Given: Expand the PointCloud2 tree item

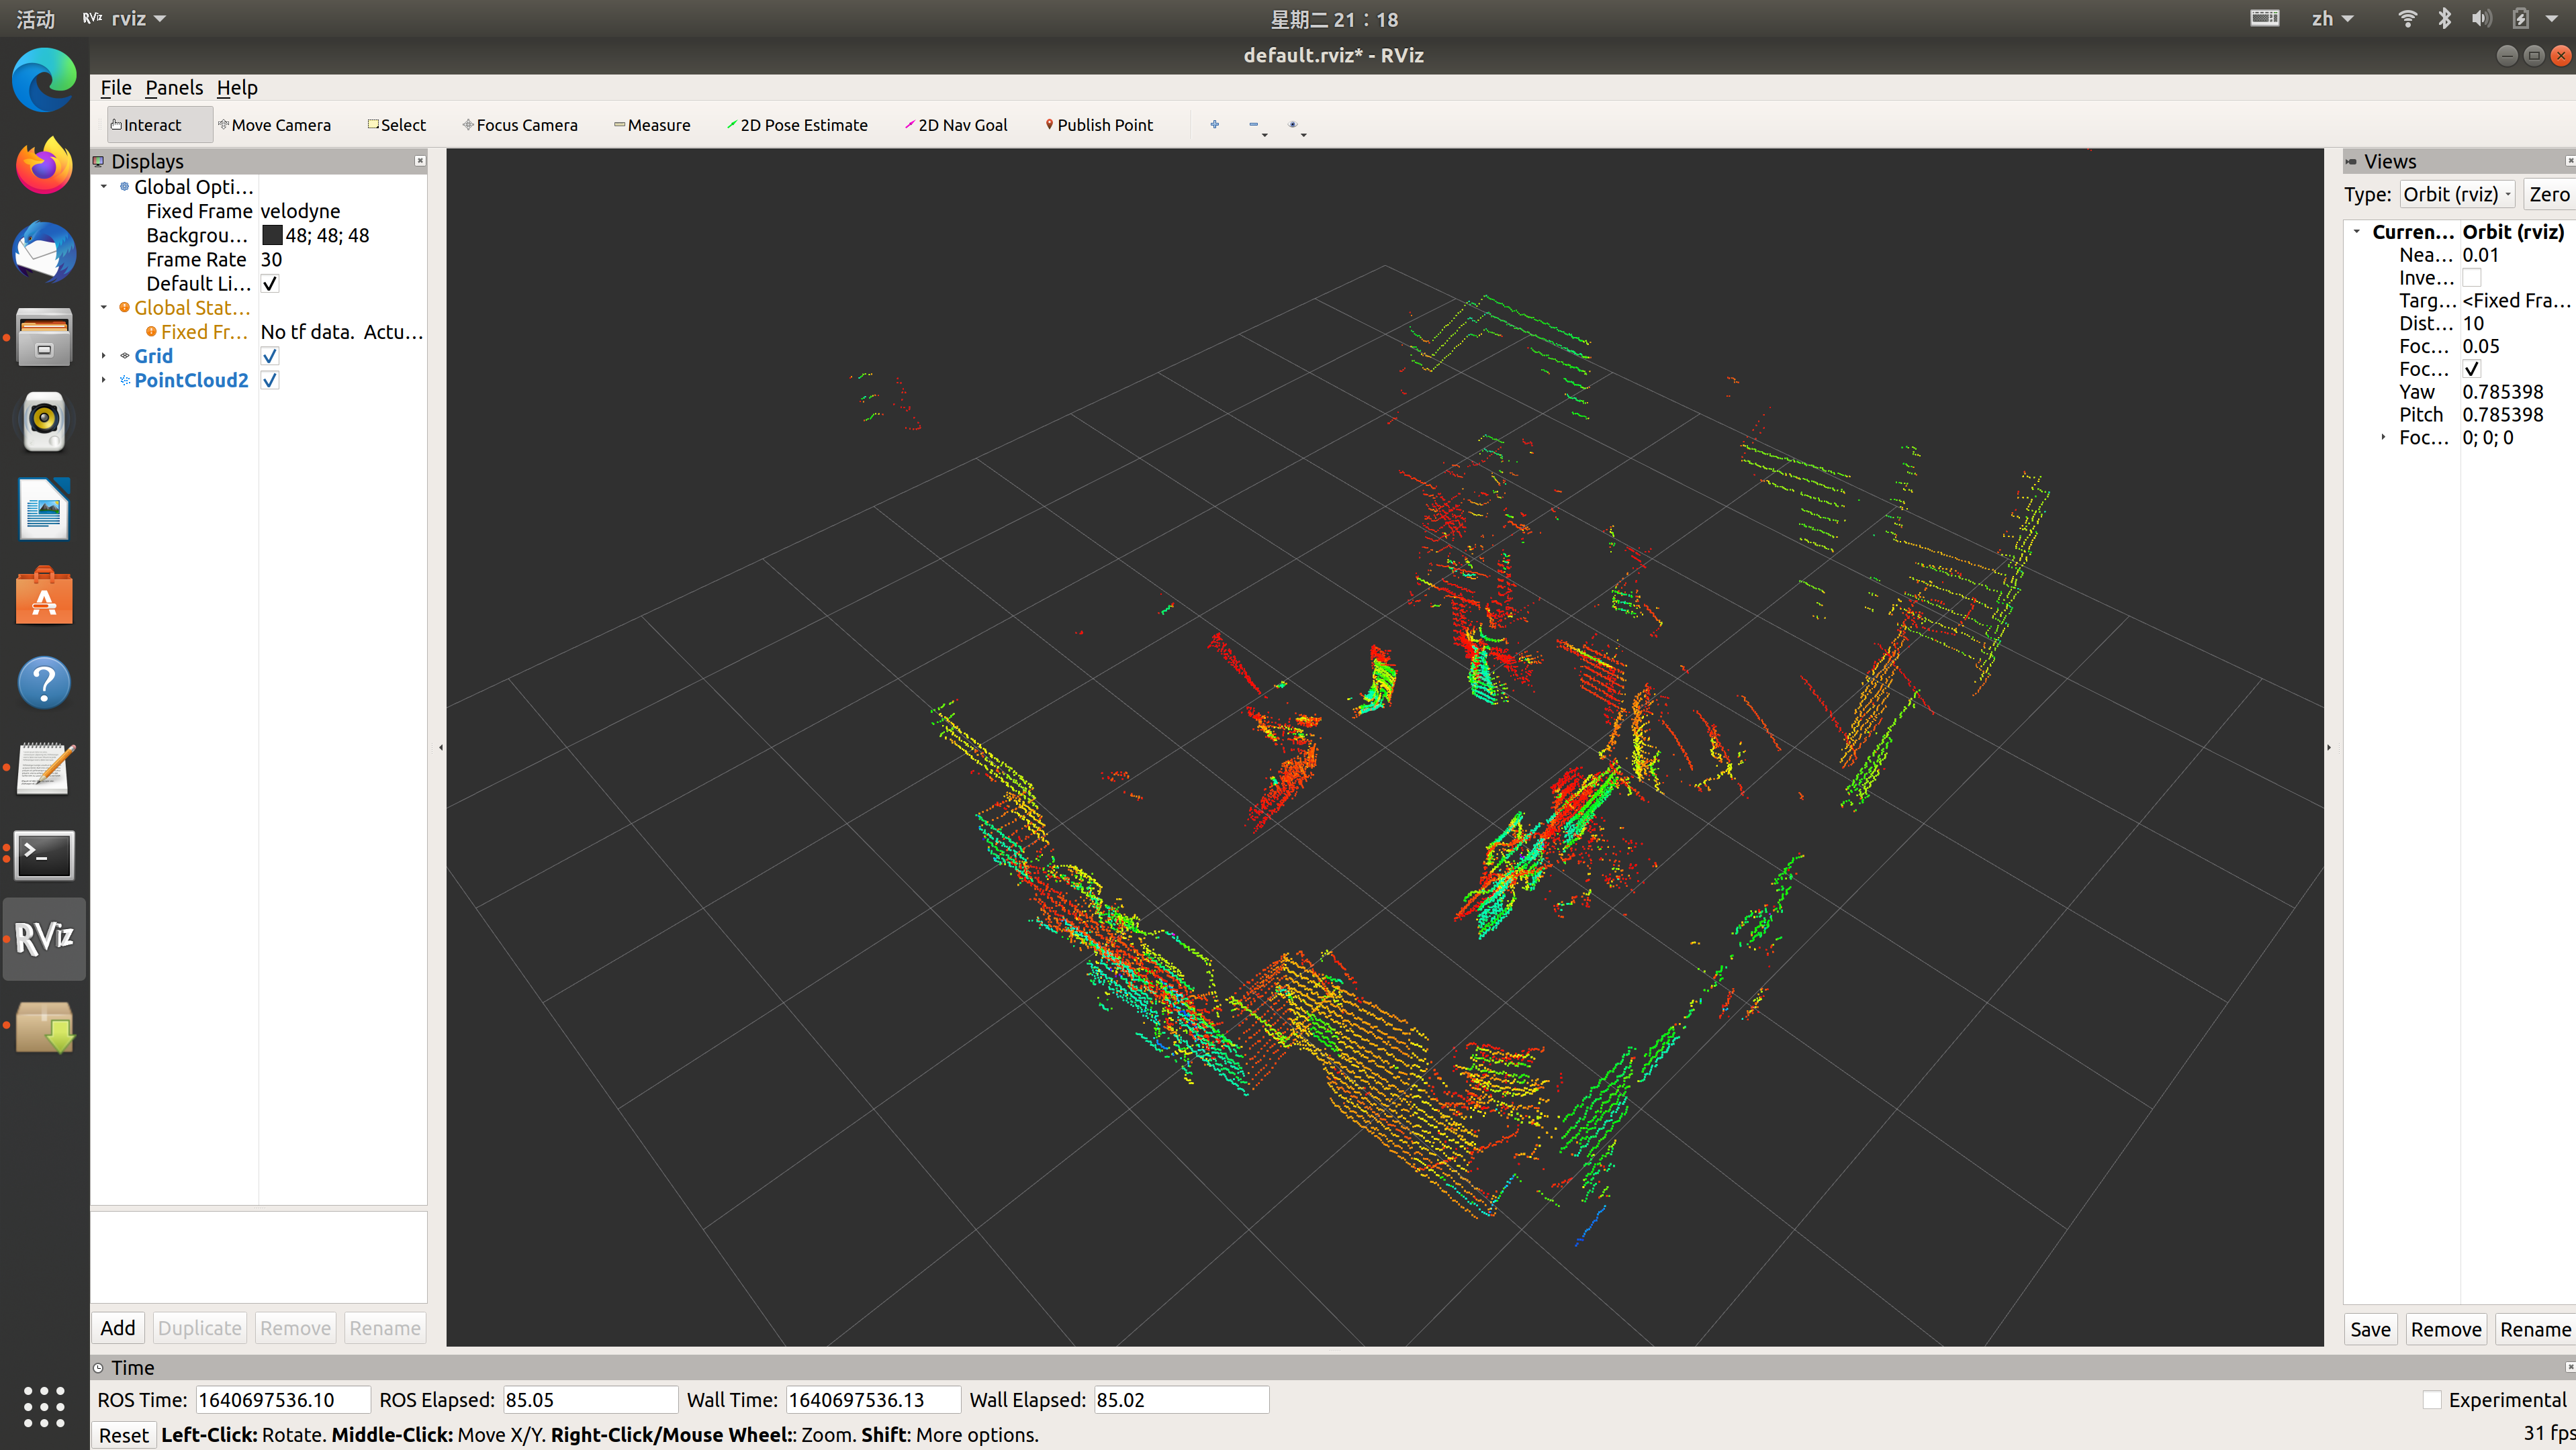Looking at the screenshot, I should (104, 380).
